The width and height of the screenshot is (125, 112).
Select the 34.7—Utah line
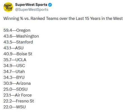tap(14, 72)
